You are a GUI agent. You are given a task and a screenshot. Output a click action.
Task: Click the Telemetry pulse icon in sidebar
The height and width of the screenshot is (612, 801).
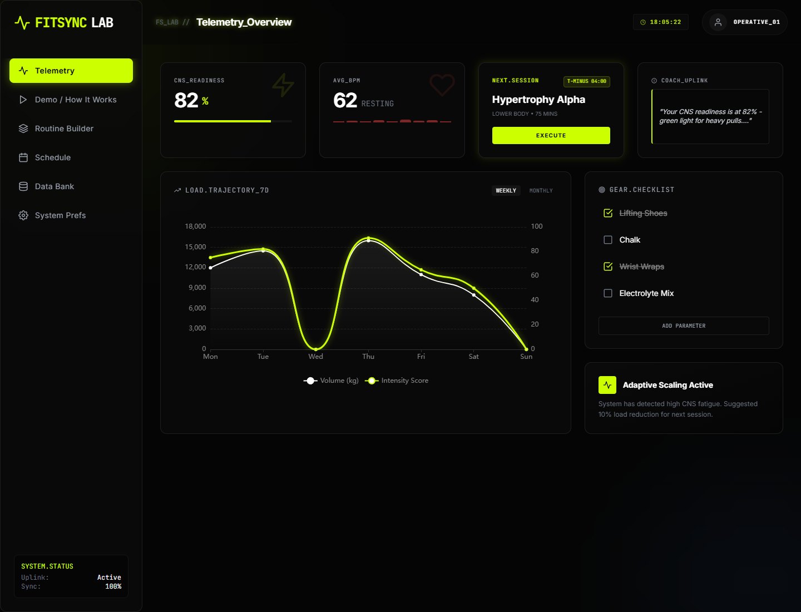23,71
